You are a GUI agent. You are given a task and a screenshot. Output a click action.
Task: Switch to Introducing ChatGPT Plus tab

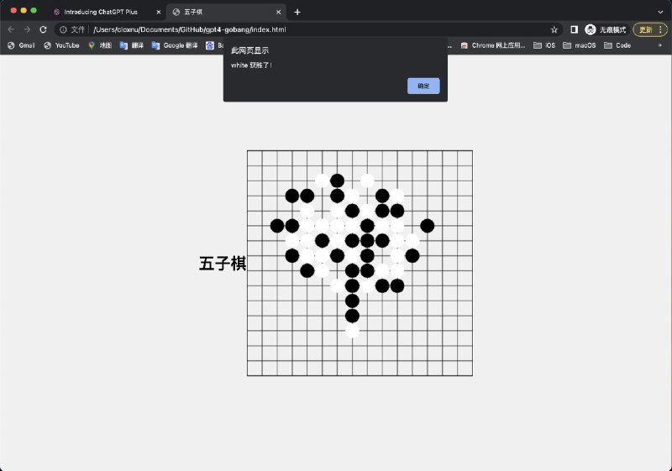(101, 12)
